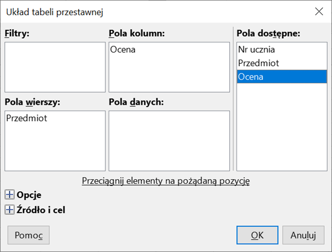Click the Pola danych: heading label

point(136,102)
